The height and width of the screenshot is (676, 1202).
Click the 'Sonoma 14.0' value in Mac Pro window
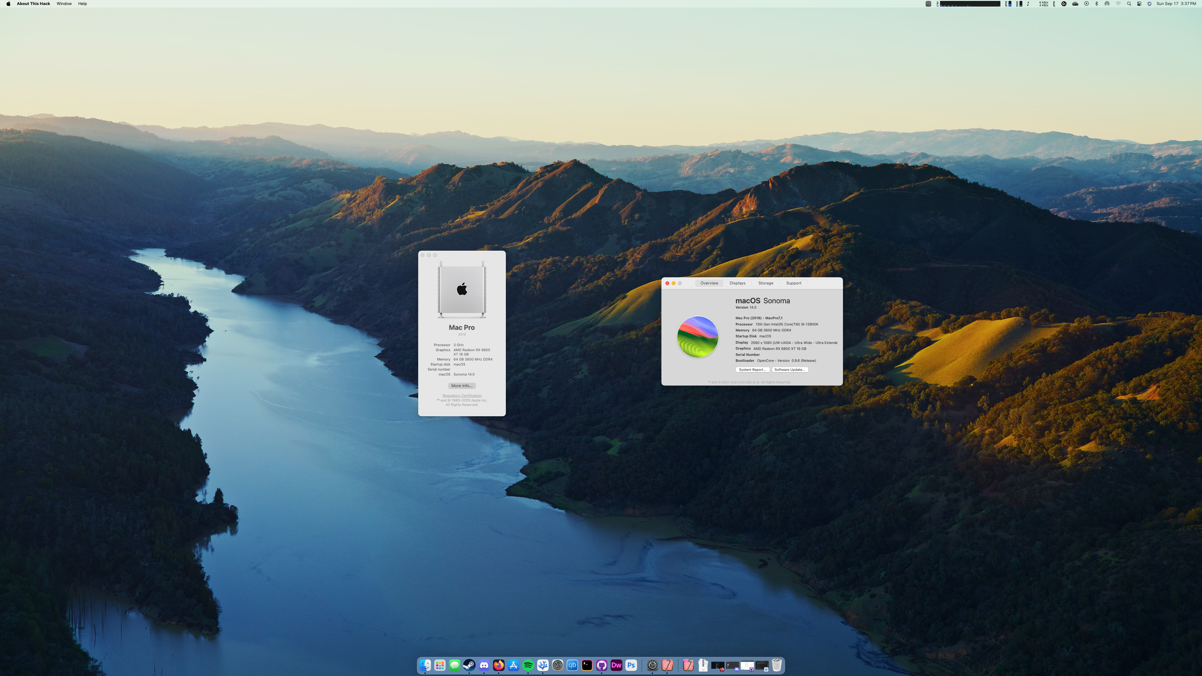(x=464, y=374)
